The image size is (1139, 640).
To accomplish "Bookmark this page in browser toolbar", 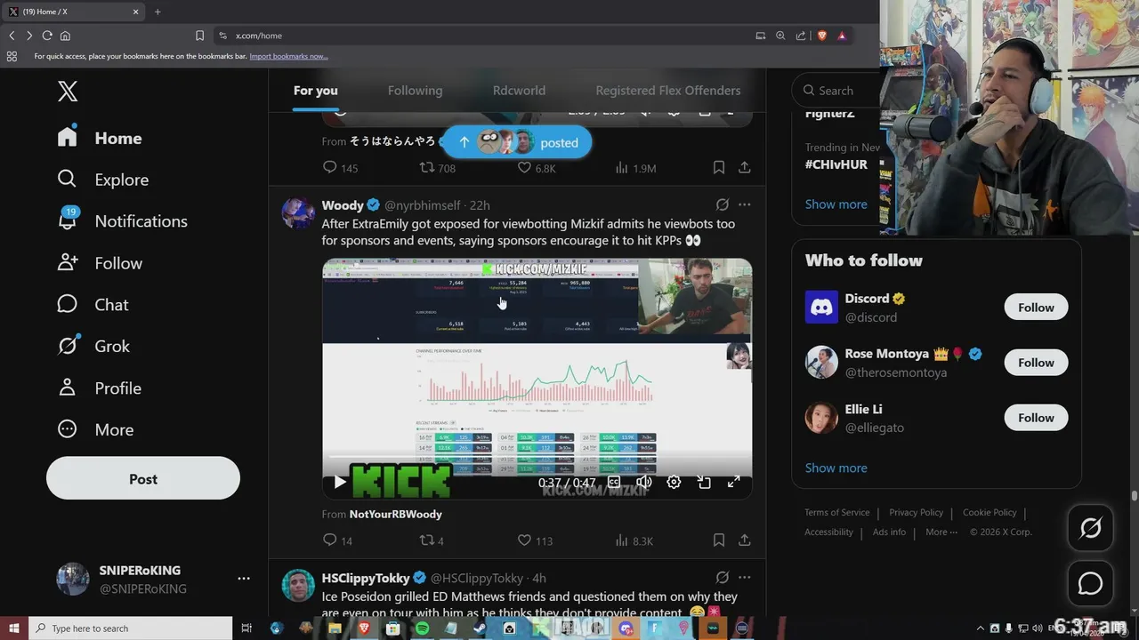I will [199, 36].
